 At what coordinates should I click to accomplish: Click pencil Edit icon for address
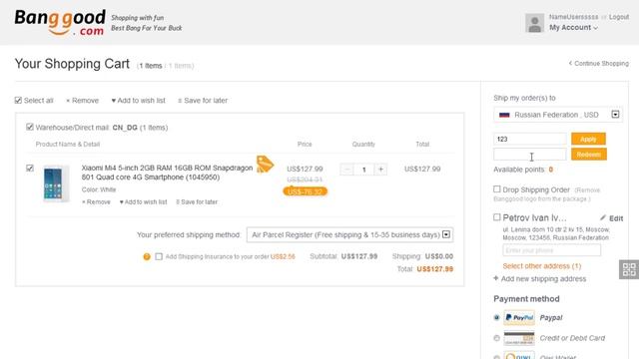click(x=603, y=217)
